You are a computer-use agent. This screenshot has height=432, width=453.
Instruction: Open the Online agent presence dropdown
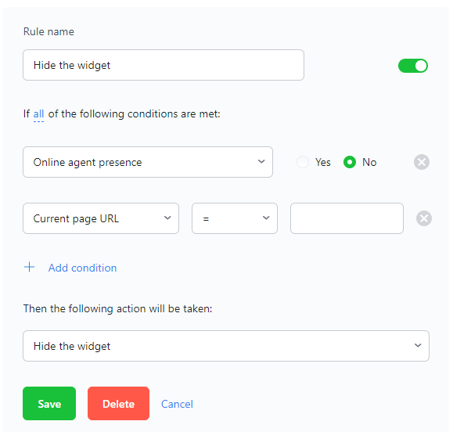click(148, 162)
